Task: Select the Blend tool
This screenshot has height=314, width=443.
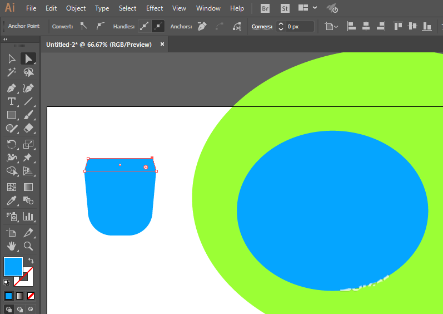Action: 28,200
